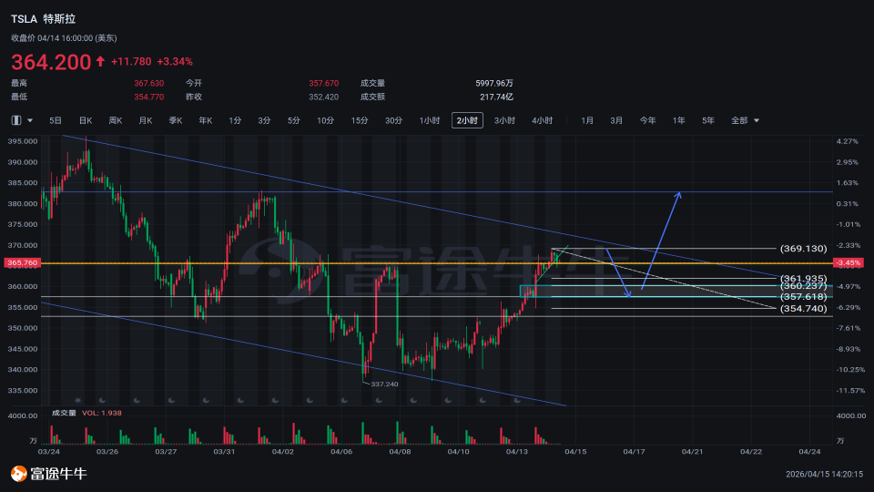This screenshot has height=492, width=874.
Task: Click the 395.000 price axis label
Action: coord(22,141)
